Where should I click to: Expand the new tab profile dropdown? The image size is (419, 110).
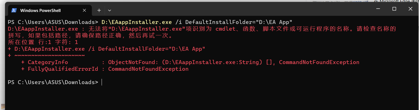(x=109, y=10)
